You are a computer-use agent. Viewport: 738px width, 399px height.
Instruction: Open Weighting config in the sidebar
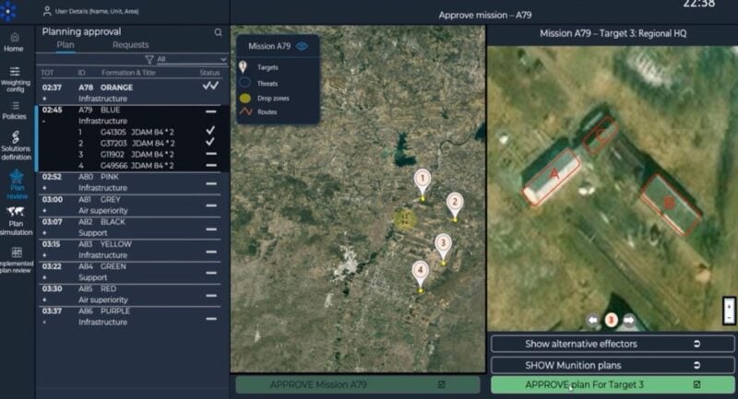14,76
